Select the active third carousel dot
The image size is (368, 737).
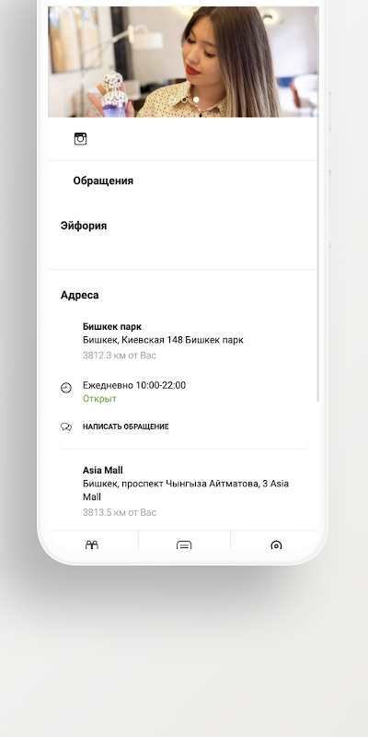point(196,99)
